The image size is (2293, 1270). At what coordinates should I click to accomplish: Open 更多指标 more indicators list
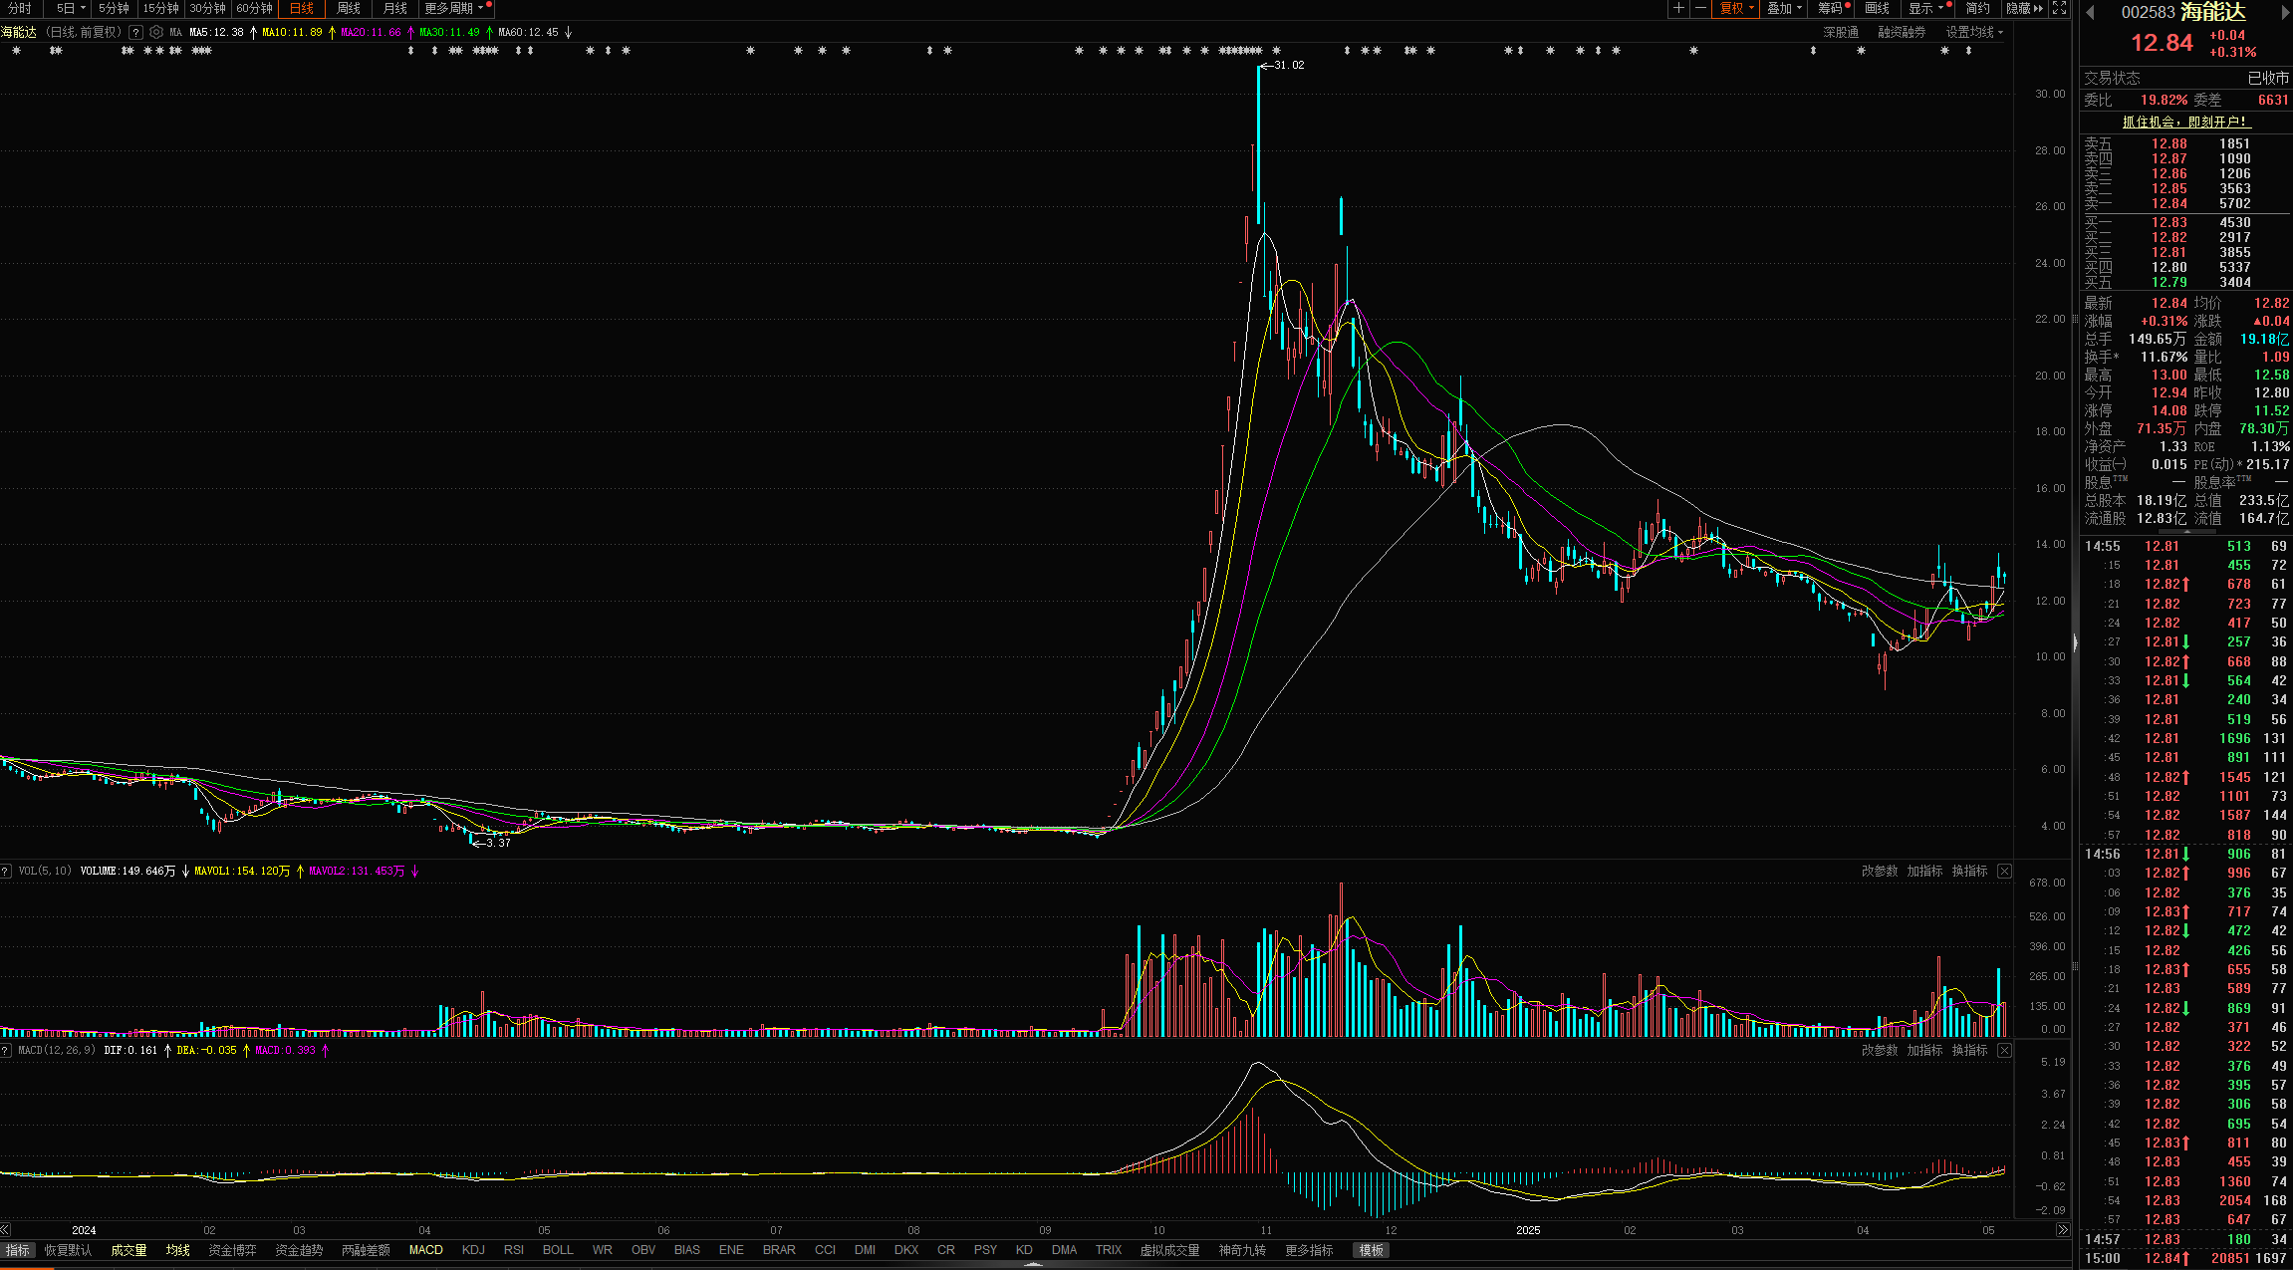(x=1309, y=1250)
